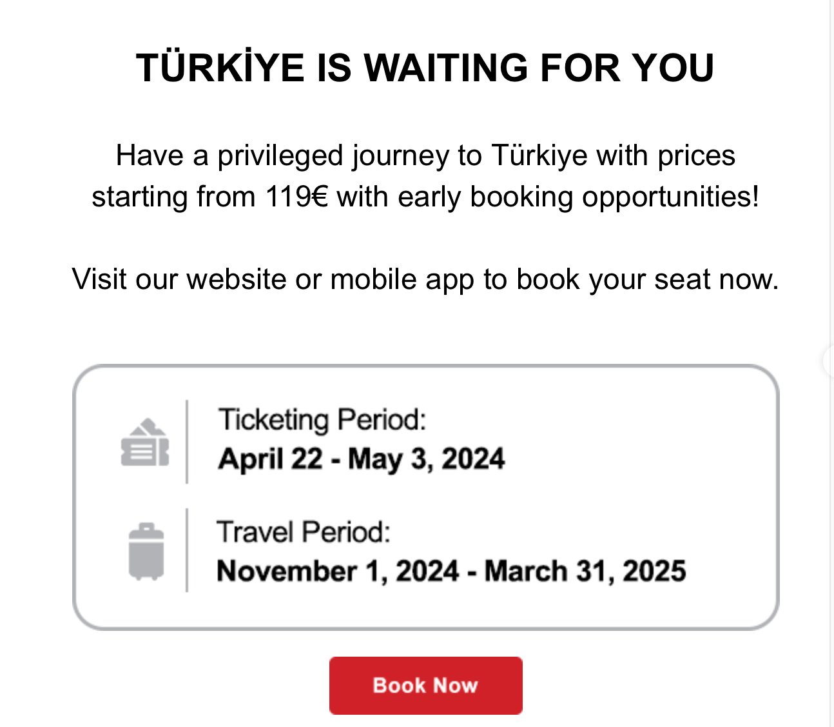Viewport: 834px width, 727px height.
Task: Click the ticket icon beside Ticketing Period
Action: coord(145,443)
